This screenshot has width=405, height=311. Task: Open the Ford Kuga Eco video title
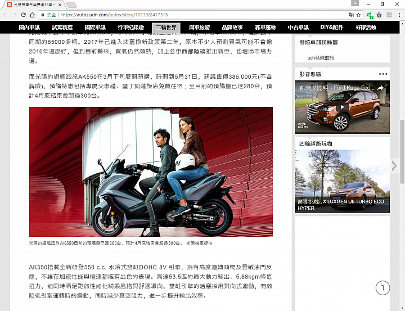click(337, 88)
